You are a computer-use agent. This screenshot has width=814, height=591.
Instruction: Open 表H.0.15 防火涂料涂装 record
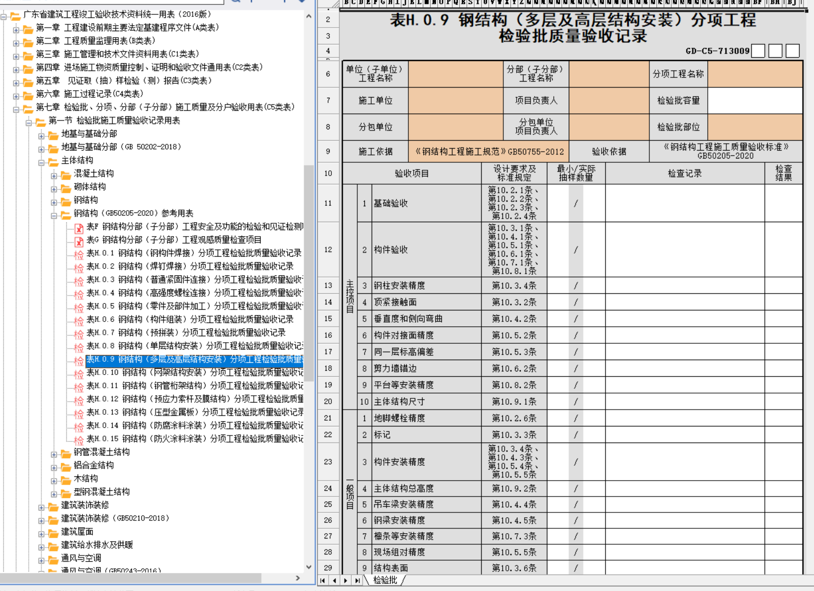click(x=194, y=439)
